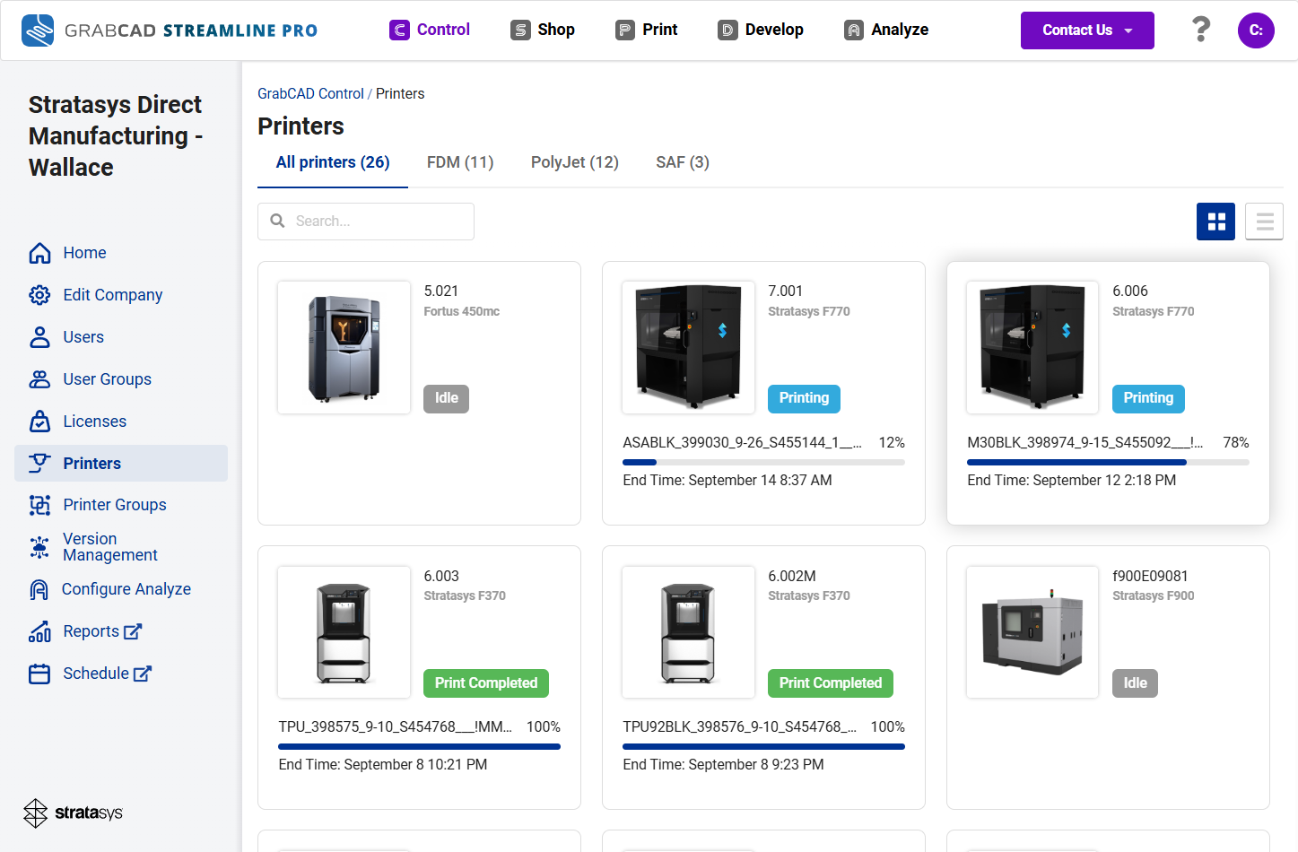Open Edit Company gear icon
The height and width of the screenshot is (852, 1298).
39,295
